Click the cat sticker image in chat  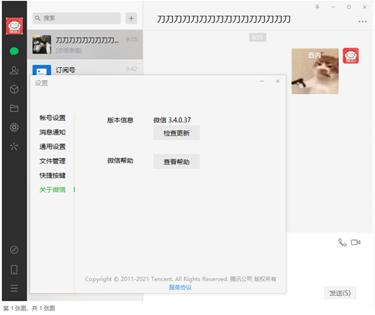pyautogui.click(x=315, y=71)
